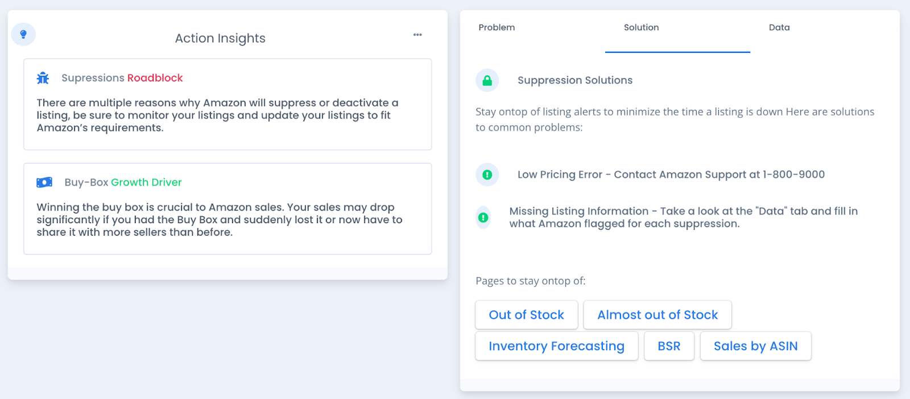Click the bug icon beside Supressions
The height and width of the screenshot is (399, 910).
(x=43, y=78)
